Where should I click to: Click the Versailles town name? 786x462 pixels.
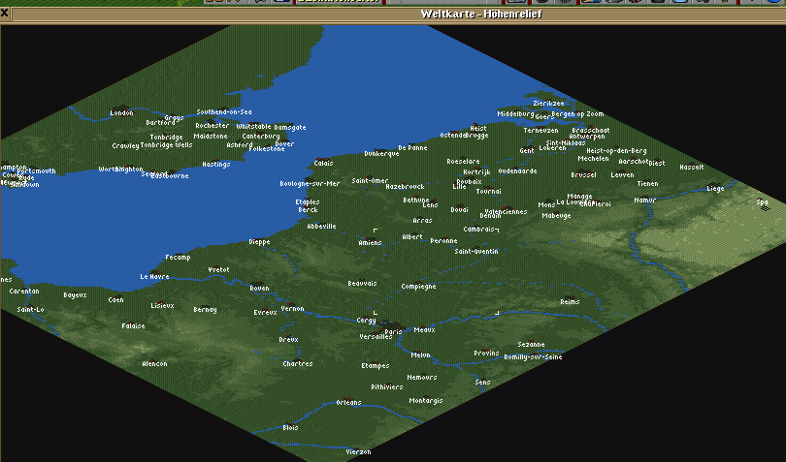(x=376, y=337)
